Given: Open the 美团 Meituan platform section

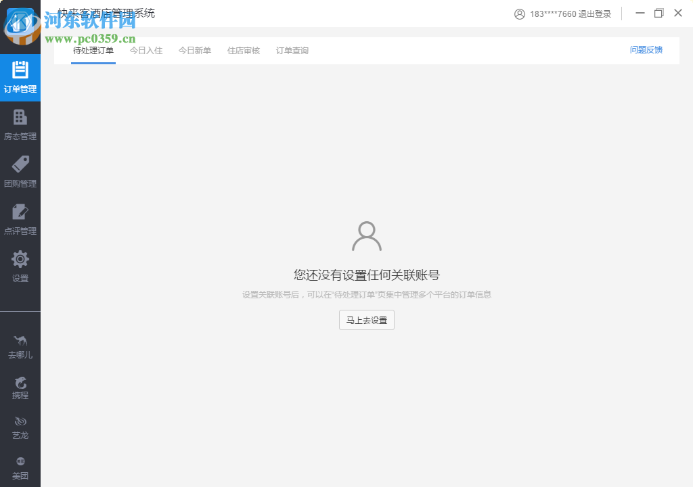Looking at the screenshot, I should (20, 467).
